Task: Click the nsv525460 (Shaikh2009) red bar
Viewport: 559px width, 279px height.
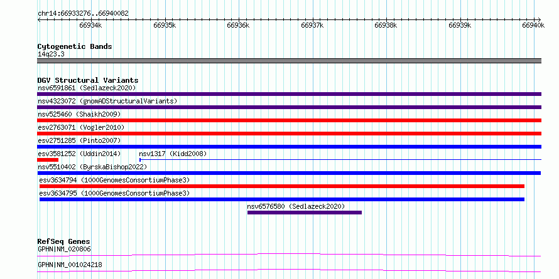Action: pyautogui.click(x=289, y=120)
